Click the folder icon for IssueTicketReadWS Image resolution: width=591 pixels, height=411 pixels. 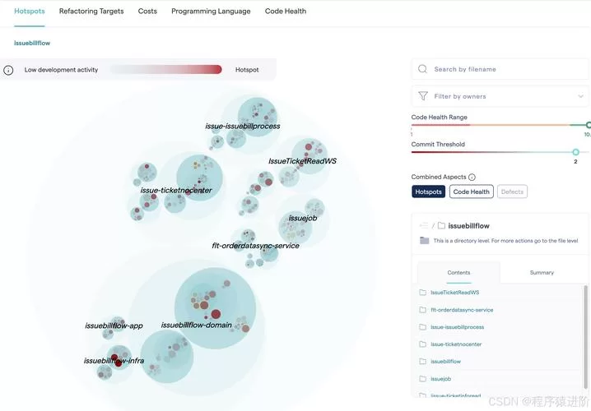click(x=423, y=293)
